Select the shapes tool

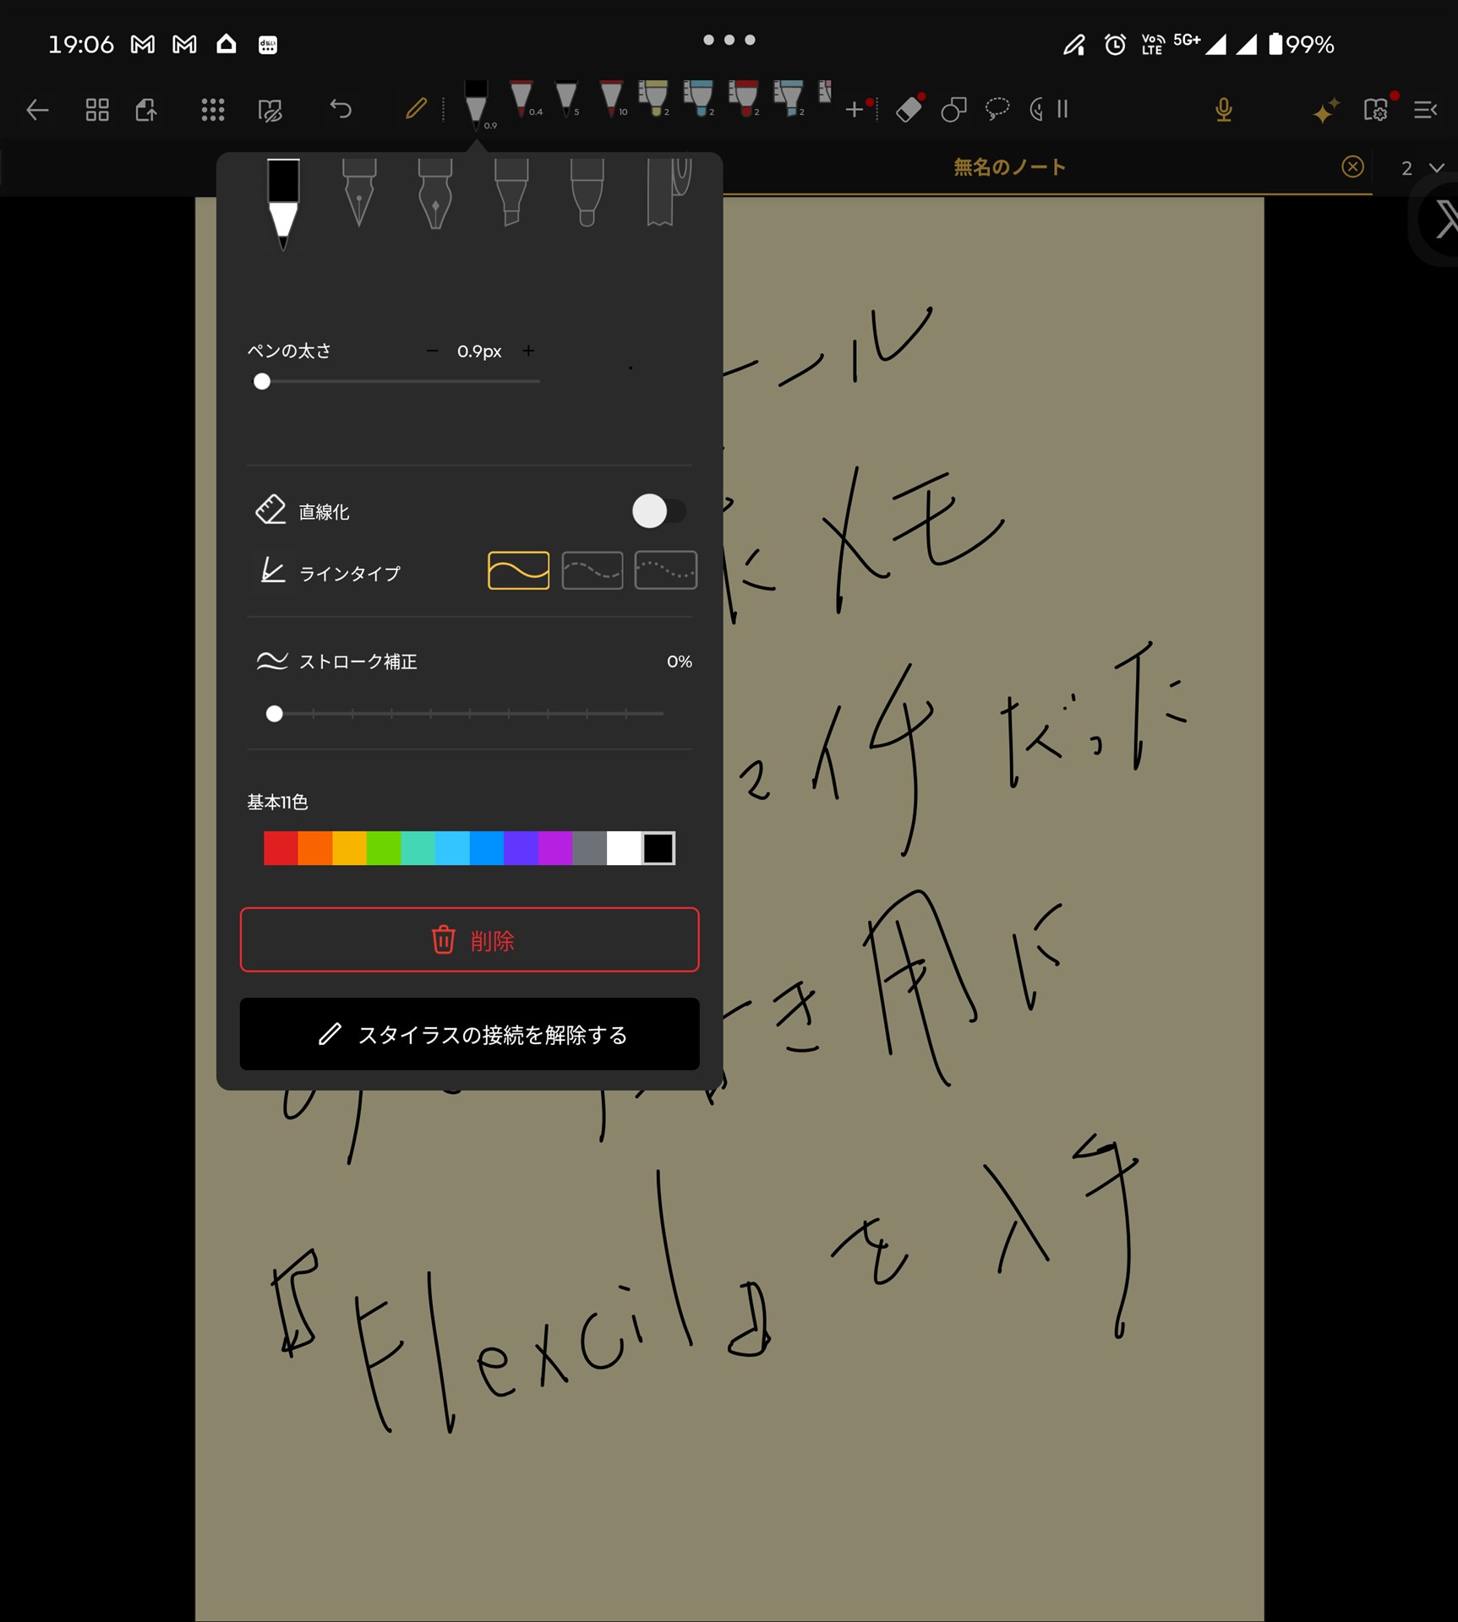point(953,110)
